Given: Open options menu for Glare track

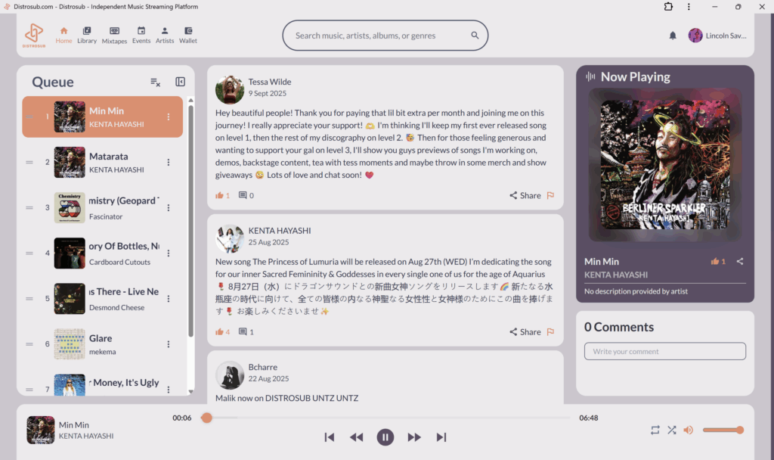Looking at the screenshot, I should click(169, 344).
